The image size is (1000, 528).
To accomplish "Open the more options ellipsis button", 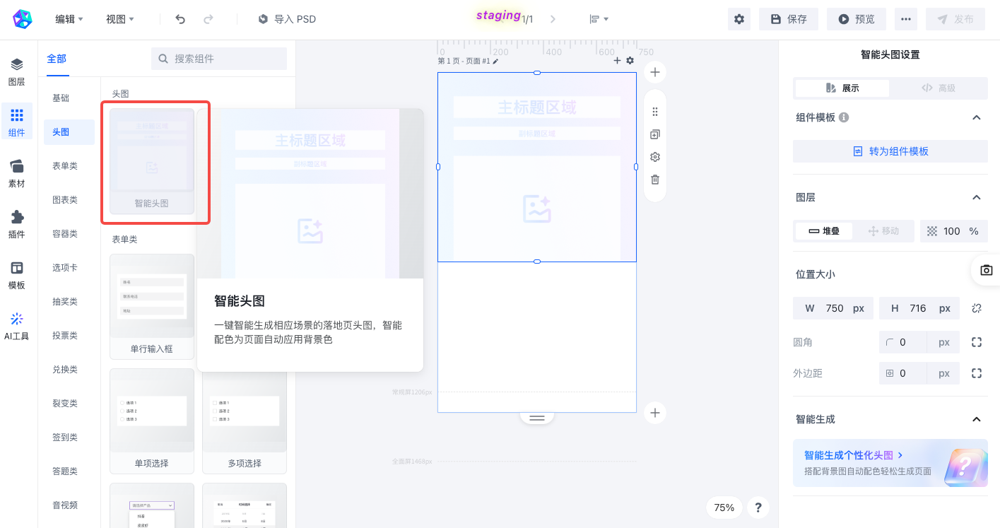I will click(x=906, y=19).
